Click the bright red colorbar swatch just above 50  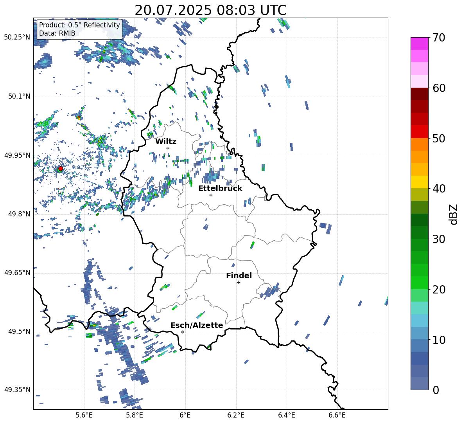pyautogui.click(x=419, y=132)
